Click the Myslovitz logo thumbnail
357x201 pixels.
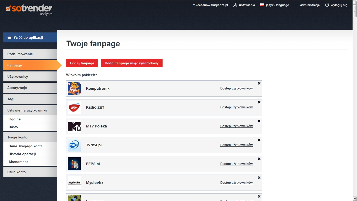[x=74, y=183]
